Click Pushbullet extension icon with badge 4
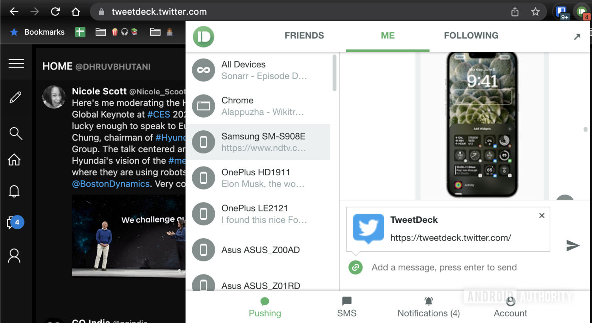This screenshot has width=592, height=323. (x=582, y=12)
